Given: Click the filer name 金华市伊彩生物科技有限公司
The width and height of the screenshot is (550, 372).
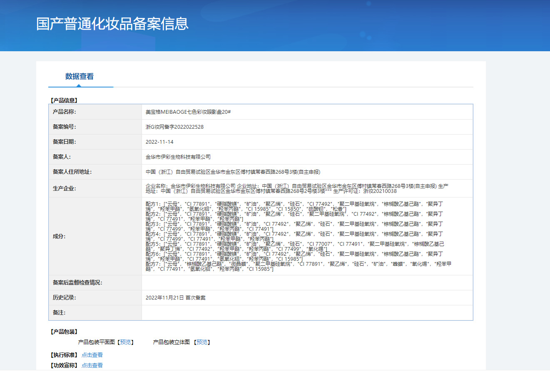Looking at the screenshot, I should coord(178,157).
